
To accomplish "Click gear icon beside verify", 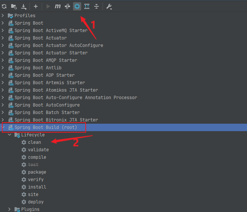I will [x=24, y=180].
